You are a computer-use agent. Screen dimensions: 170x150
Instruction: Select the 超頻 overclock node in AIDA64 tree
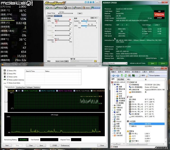click(119, 96)
